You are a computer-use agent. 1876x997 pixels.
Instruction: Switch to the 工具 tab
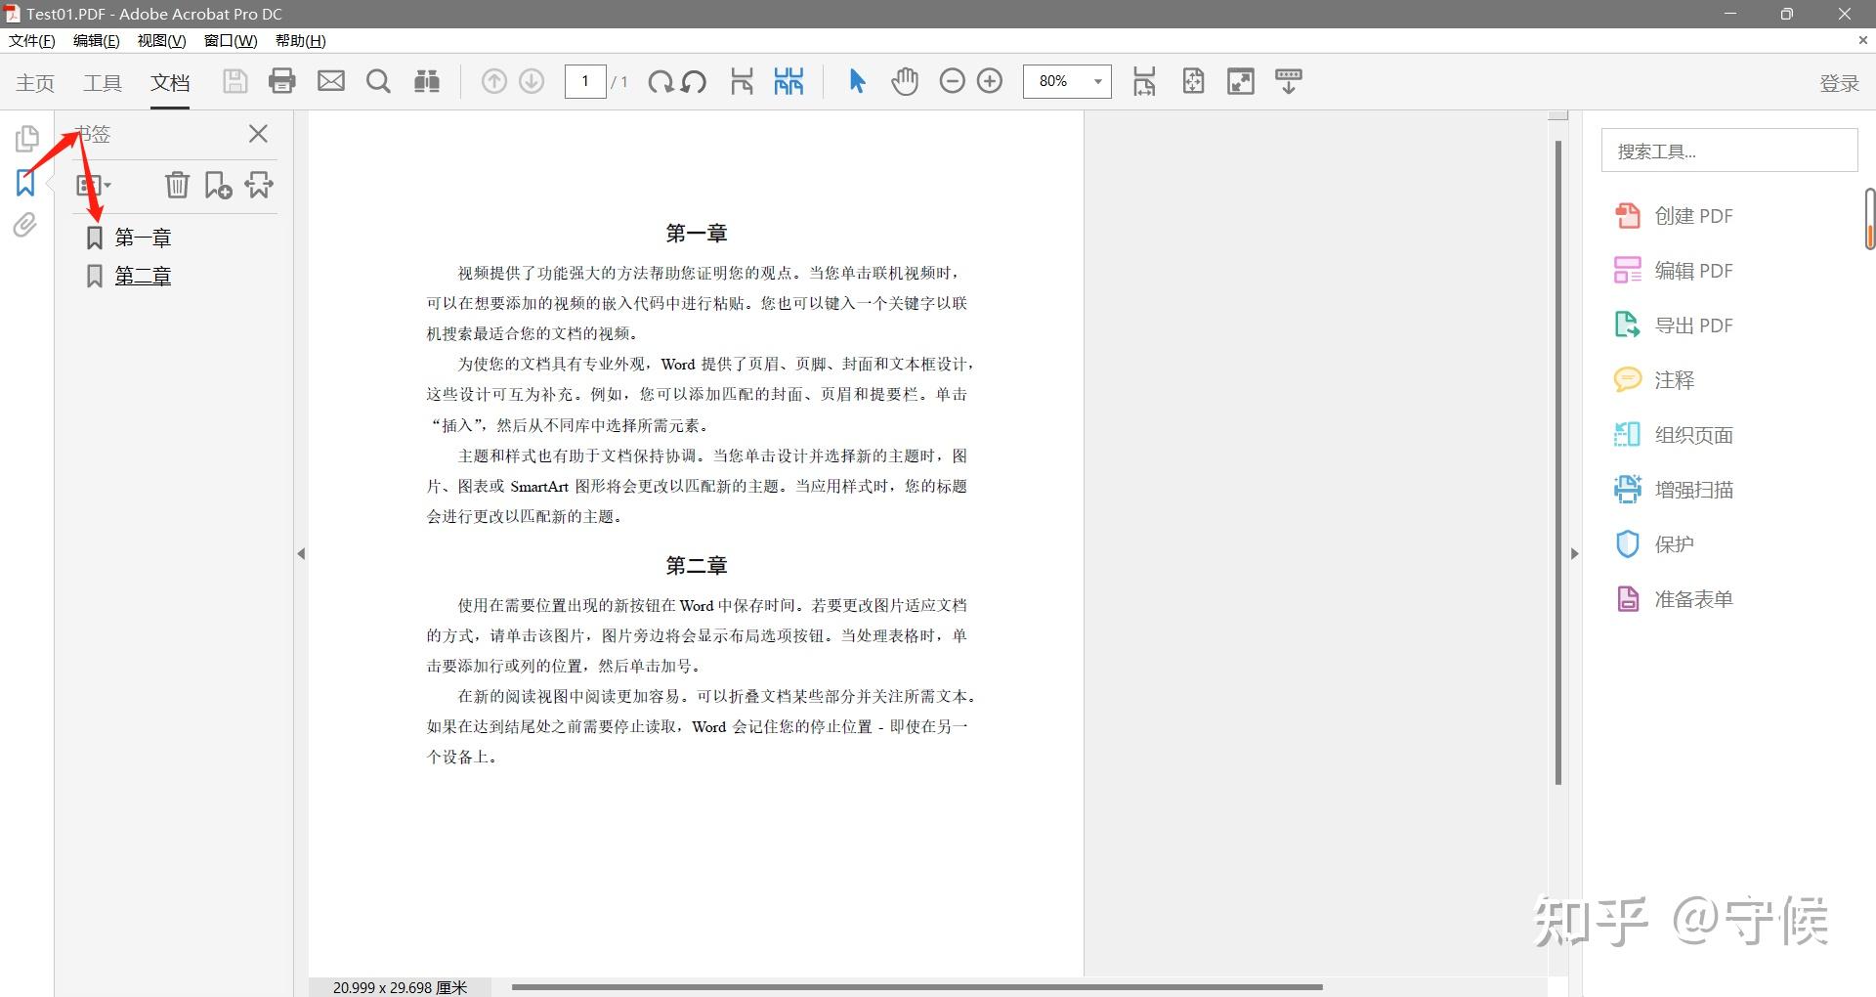(x=103, y=83)
